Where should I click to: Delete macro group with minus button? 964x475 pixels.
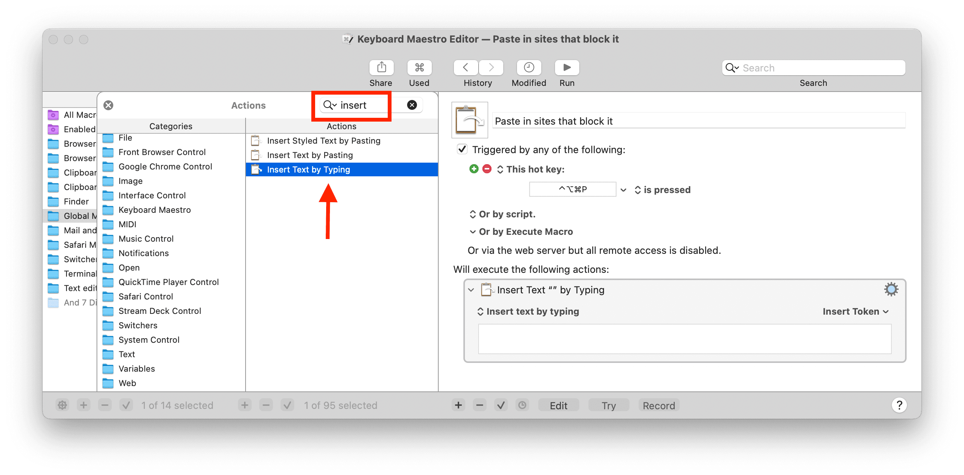[x=105, y=405]
